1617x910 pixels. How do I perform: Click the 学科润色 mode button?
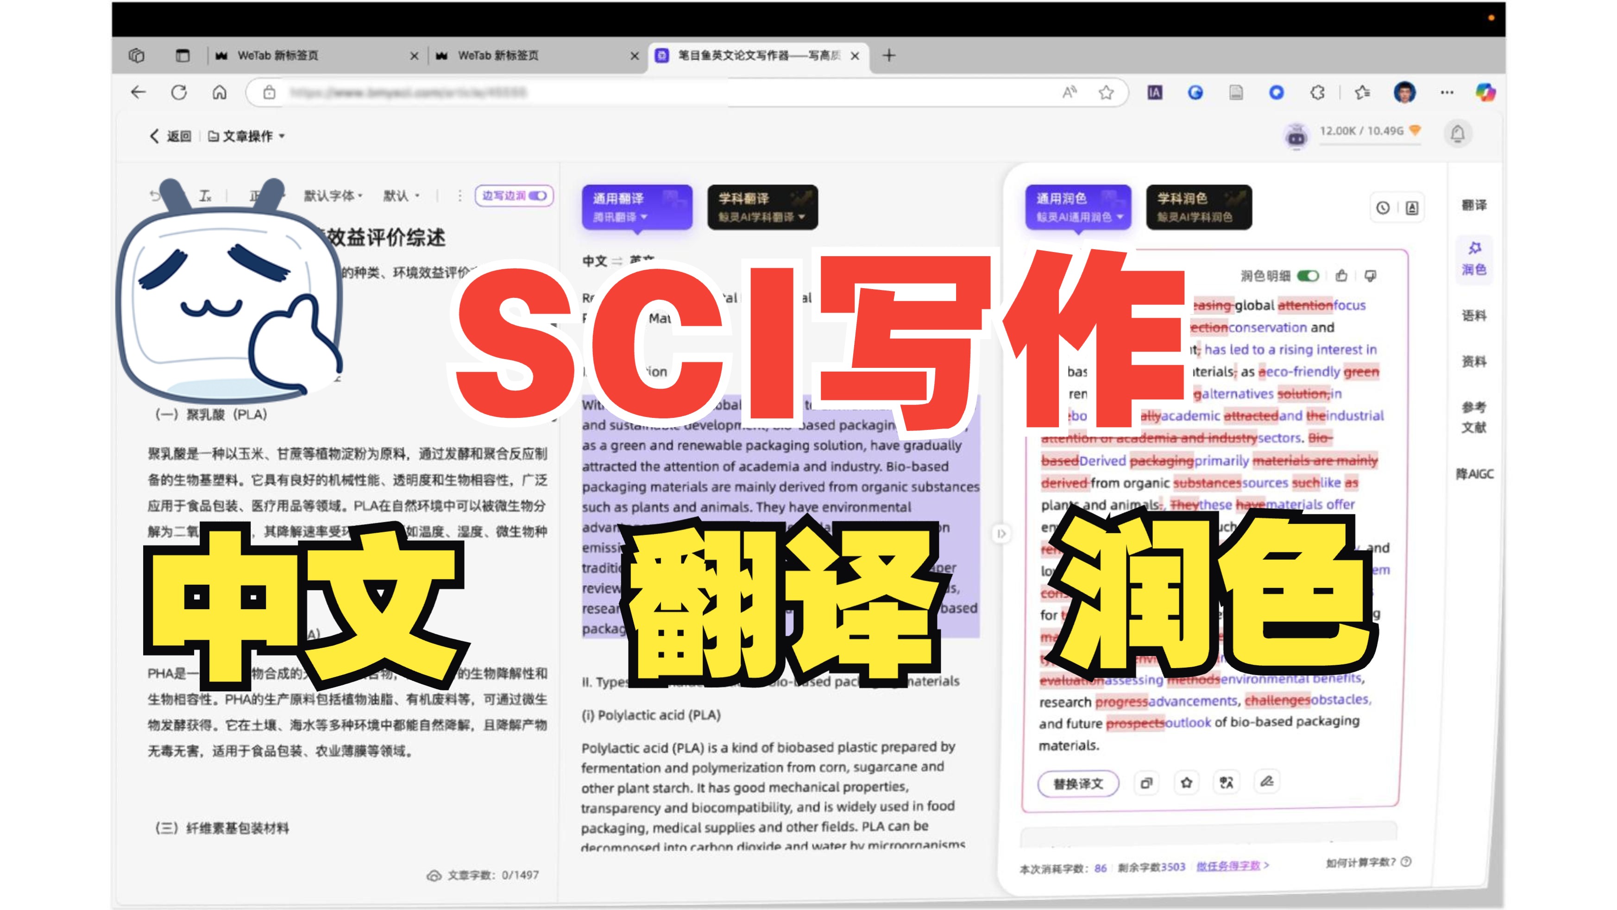click(1198, 207)
